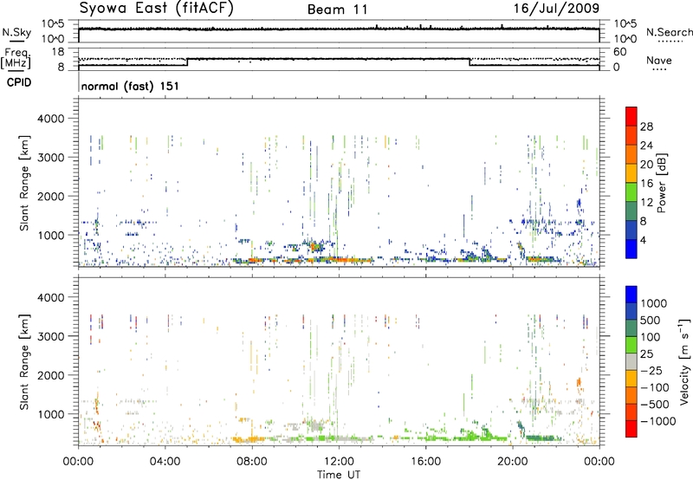Viewport: 693px width, 480px height.
Task: Click the '4000' tick on the power panel
Action: (50, 119)
